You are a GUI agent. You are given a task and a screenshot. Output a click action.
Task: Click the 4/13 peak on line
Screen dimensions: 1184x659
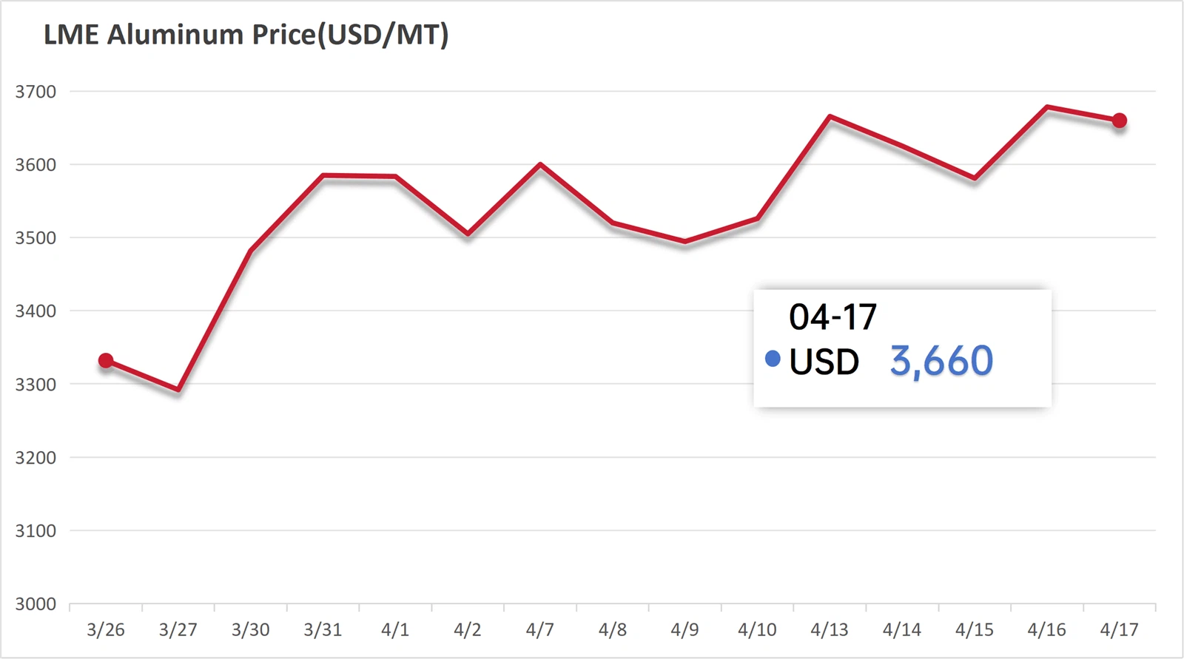pos(830,117)
